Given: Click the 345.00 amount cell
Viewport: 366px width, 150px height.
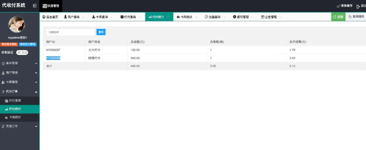Looking at the screenshot, I should pyautogui.click(x=135, y=58).
